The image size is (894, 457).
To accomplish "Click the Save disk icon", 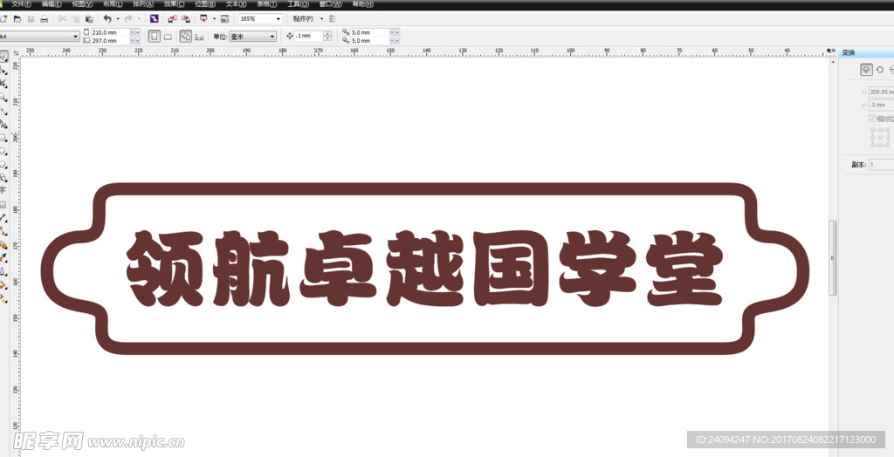I will [31, 19].
